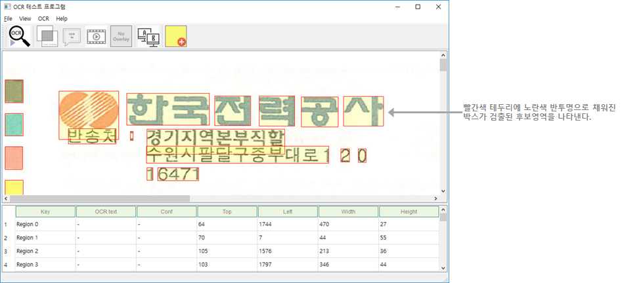Click the OCR tip speech bubble icon
The image size is (624, 283).
click(72, 37)
